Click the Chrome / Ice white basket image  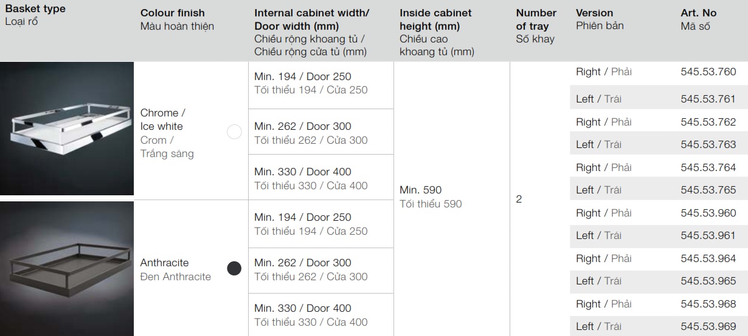[x=67, y=129]
